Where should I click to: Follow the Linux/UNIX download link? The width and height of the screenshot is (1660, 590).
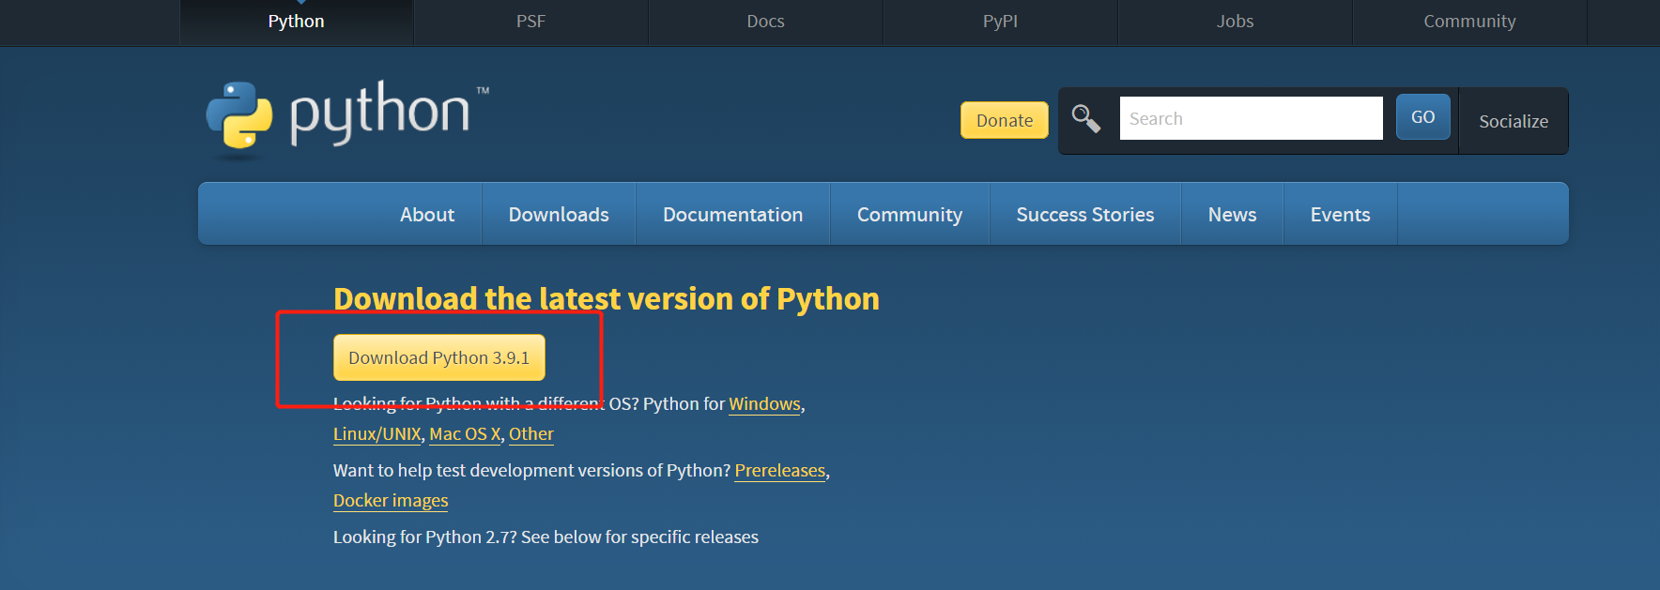coord(377,434)
